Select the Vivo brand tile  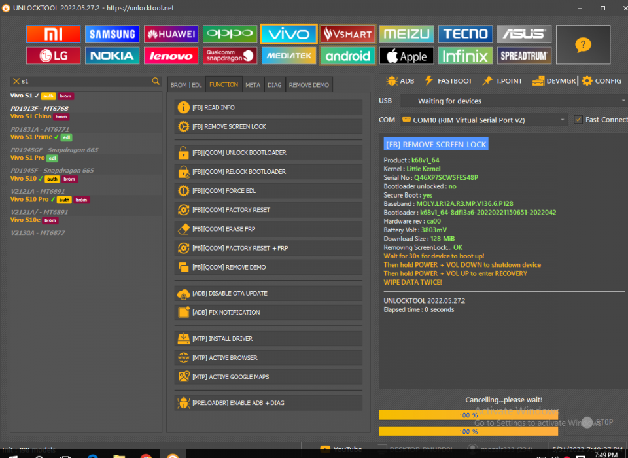(288, 34)
